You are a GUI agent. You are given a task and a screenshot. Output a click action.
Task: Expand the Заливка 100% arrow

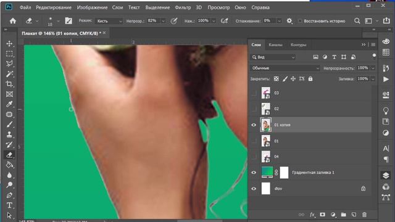pos(373,79)
